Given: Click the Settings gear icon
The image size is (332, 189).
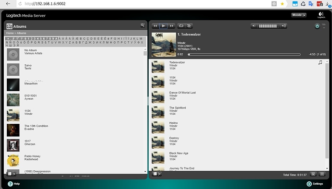Looking at the screenshot, I should (309, 184).
